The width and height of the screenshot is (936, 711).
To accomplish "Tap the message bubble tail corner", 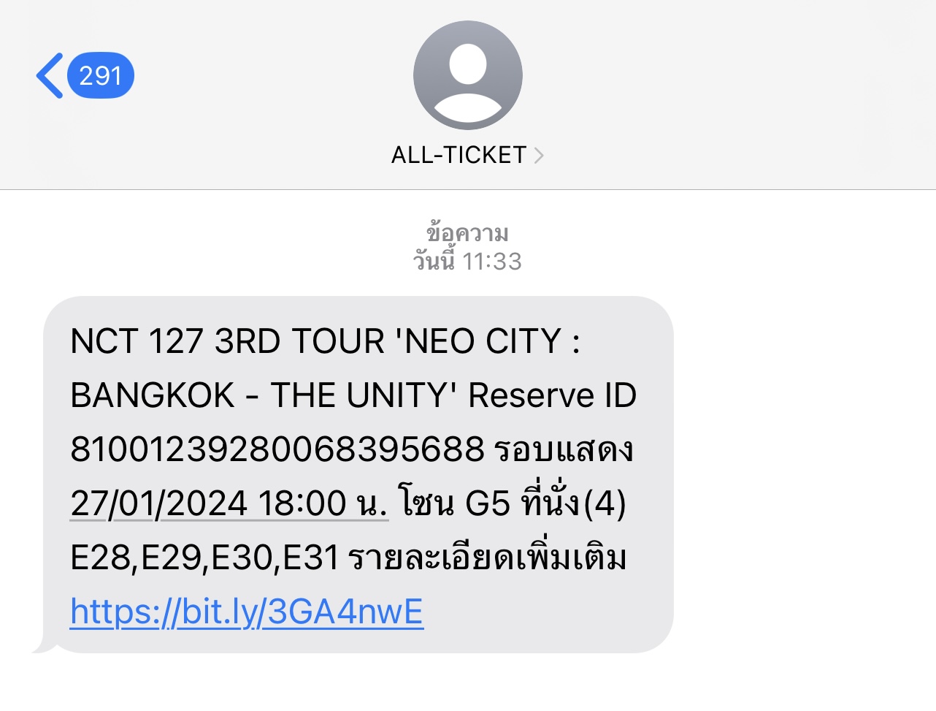I will click(x=41, y=646).
